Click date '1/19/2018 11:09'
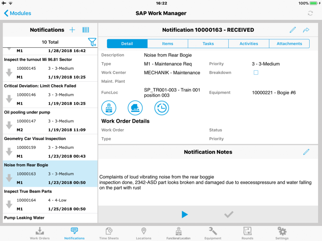Viewport: 322px width, 241px height. click(x=67, y=130)
